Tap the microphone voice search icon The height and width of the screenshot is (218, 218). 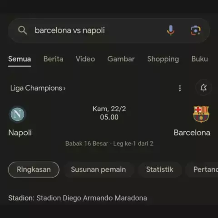click(171, 30)
